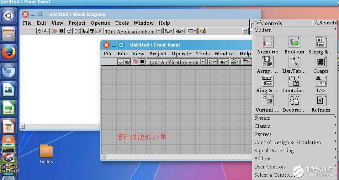Open the Containers palette

coord(294,81)
